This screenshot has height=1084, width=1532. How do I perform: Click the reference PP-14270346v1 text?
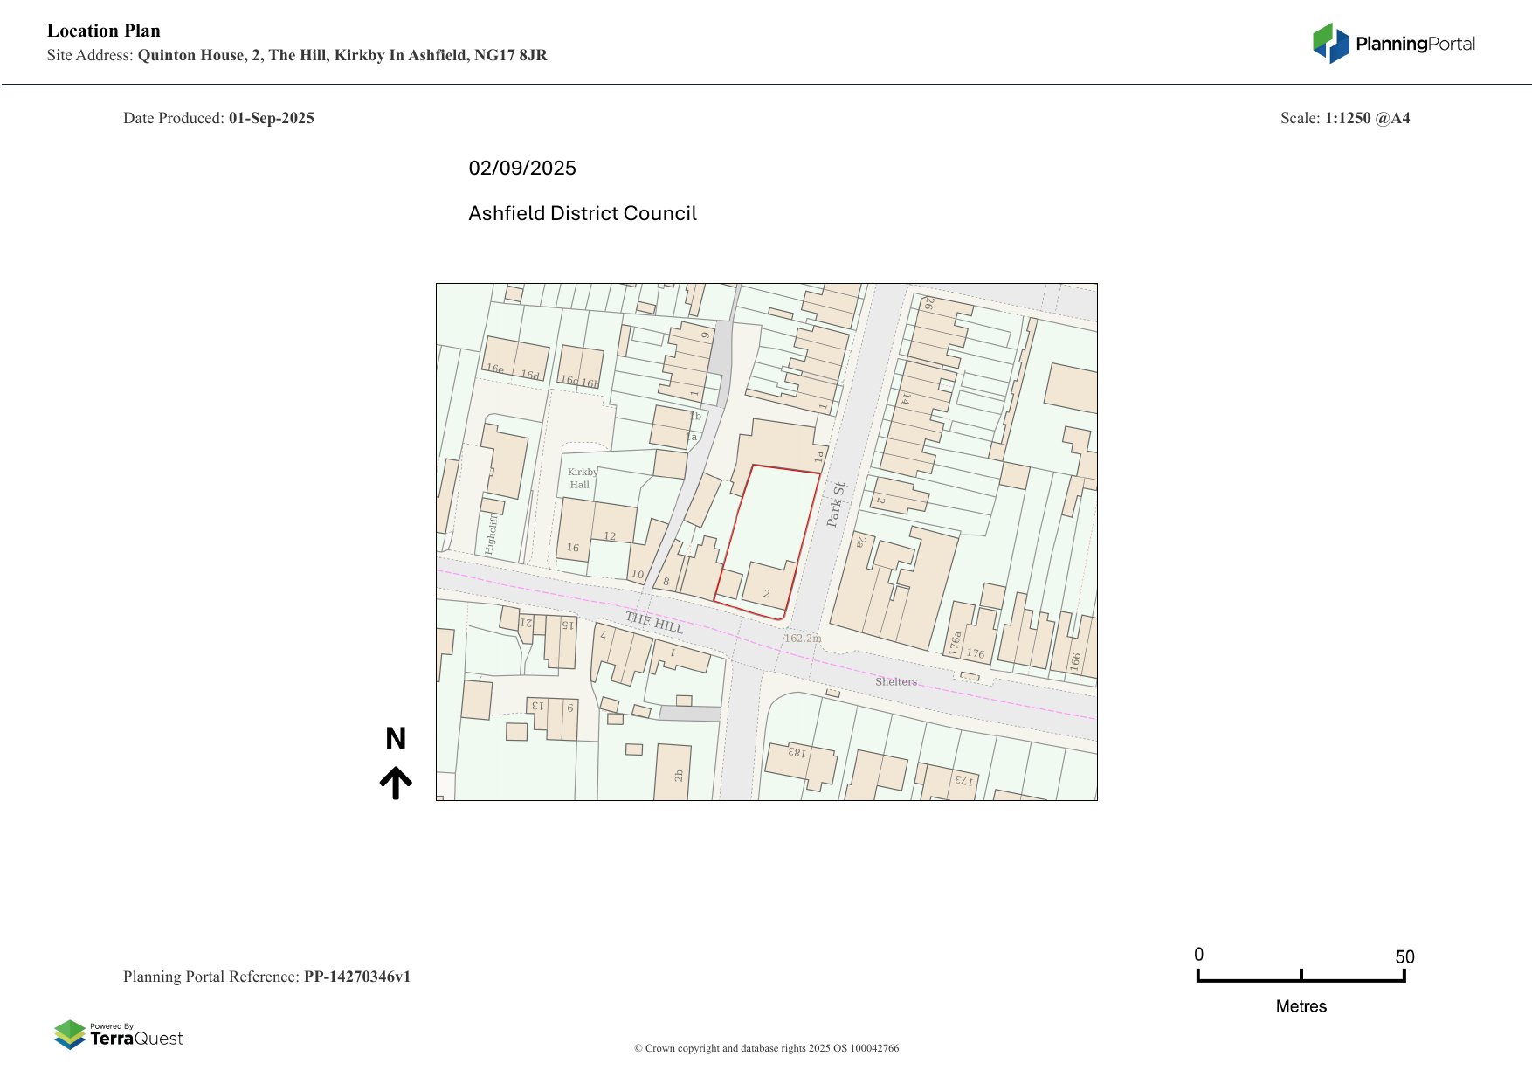[x=356, y=977]
